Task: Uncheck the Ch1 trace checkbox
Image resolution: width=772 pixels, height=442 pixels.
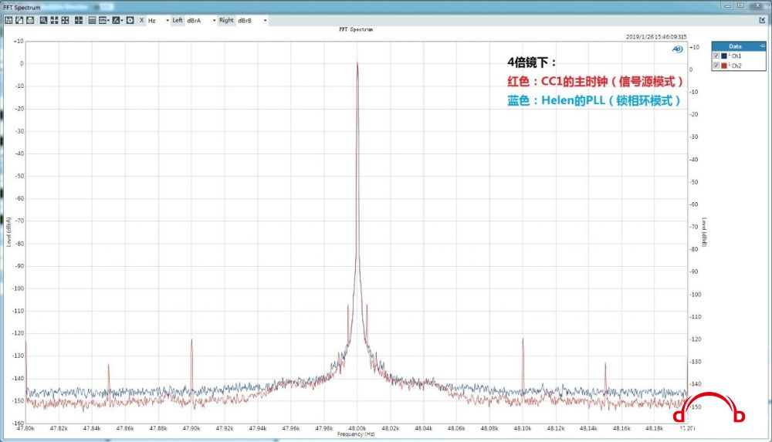Action: coord(716,56)
